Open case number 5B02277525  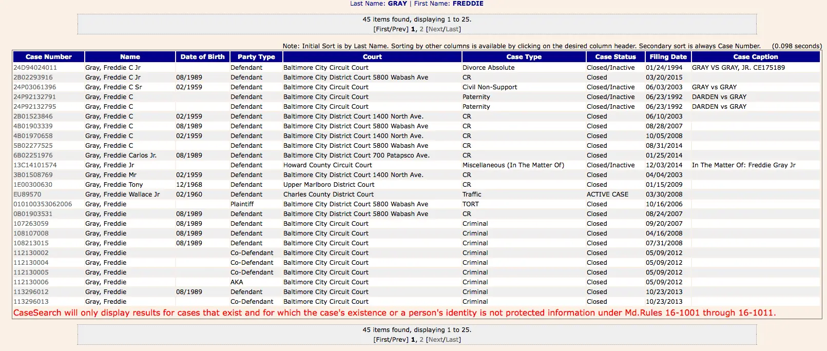(x=33, y=146)
